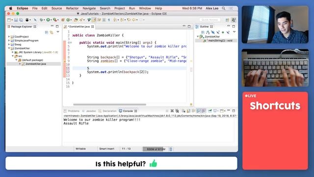The height and width of the screenshot is (177, 314).
Task: Click the New Java Class icon
Action: 68,20
